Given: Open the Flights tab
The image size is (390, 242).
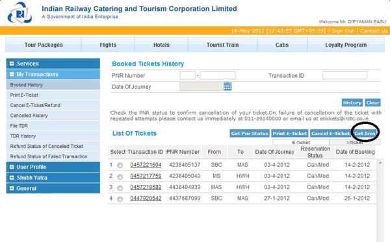Looking at the screenshot, I should tap(108, 45).
